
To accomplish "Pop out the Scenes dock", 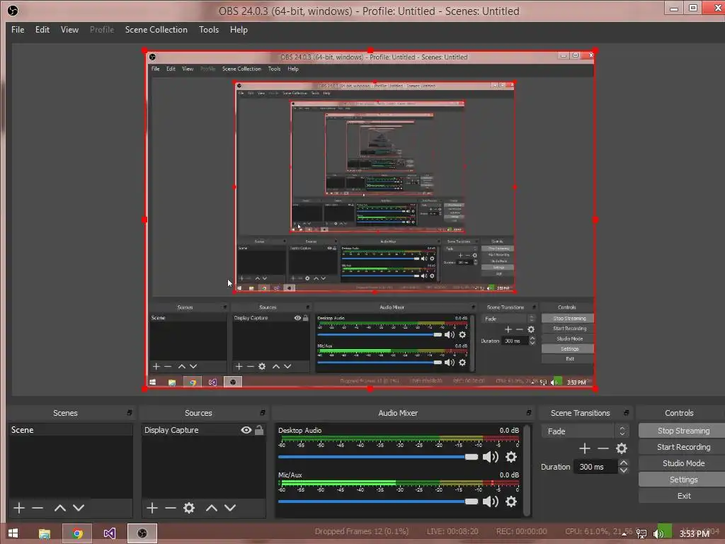I will click(130, 413).
